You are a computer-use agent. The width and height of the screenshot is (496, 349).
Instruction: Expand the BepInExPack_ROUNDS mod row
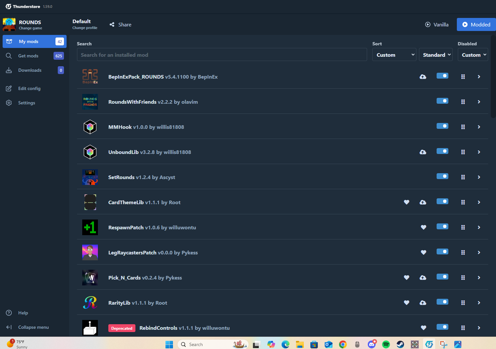[479, 77]
